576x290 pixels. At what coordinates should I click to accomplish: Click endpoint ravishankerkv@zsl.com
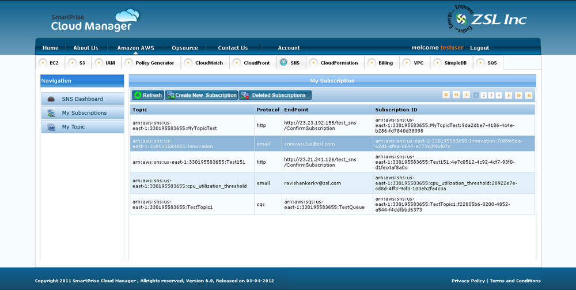(x=313, y=183)
